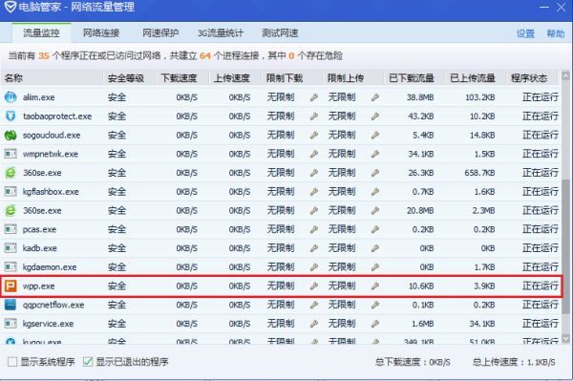Image resolution: width=573 pixels, height=381 pixels.
Task: Open upload limit wrench for 360se.exe with 20.8MB
Action: pos(375,211)
